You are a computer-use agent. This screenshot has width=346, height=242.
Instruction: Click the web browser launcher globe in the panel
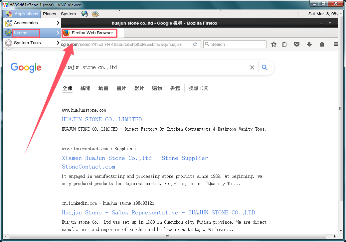pyautogui.click(x=84, y=14)
